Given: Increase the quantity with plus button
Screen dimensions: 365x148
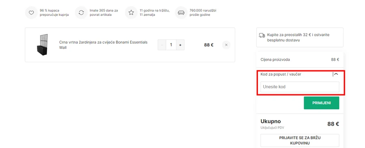Looking at the screenshot, I should coord(180,45).
